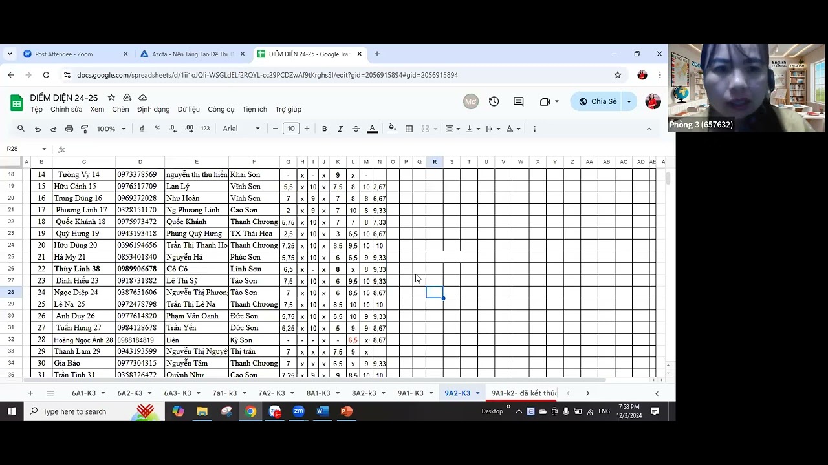Screen dimensions: 828x465
Task: Open a new browser tab
Action: coord(377,54)
